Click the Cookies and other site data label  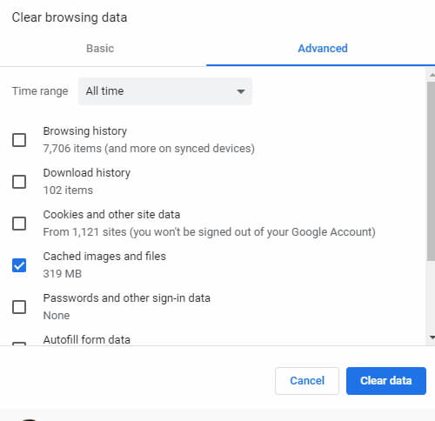point(111,215)
